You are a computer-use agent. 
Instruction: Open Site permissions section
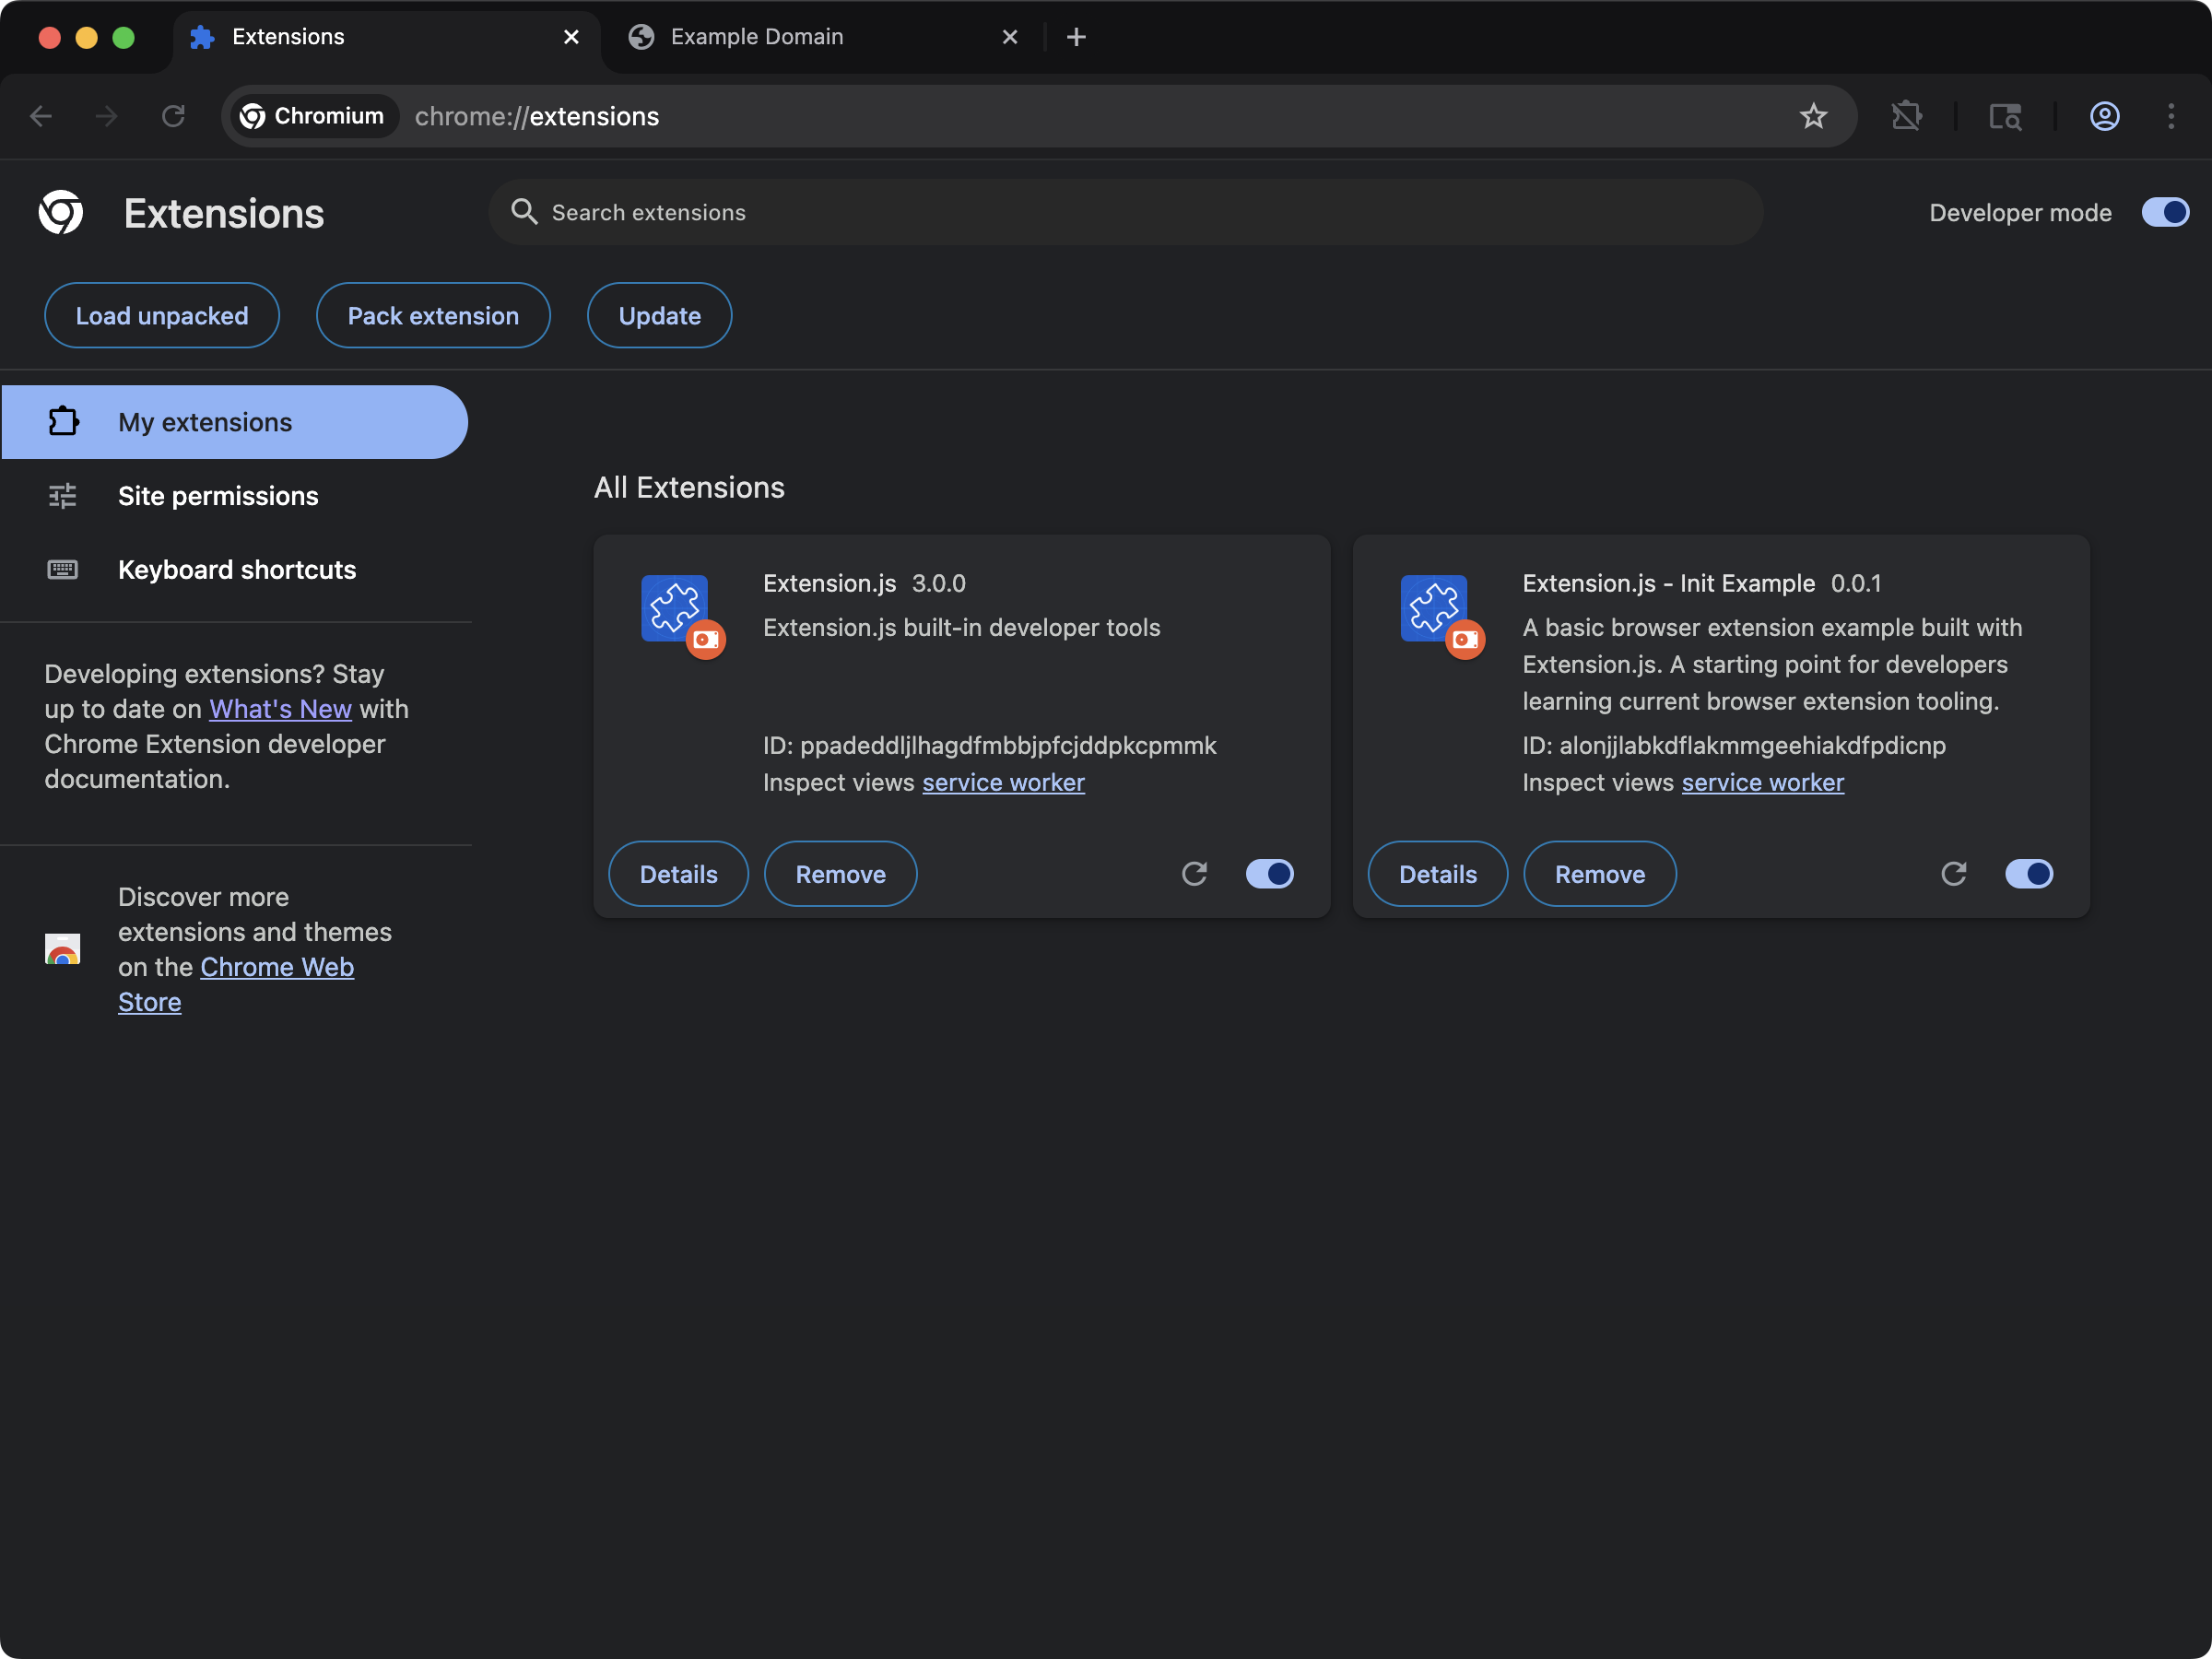[x=234, y=496]
